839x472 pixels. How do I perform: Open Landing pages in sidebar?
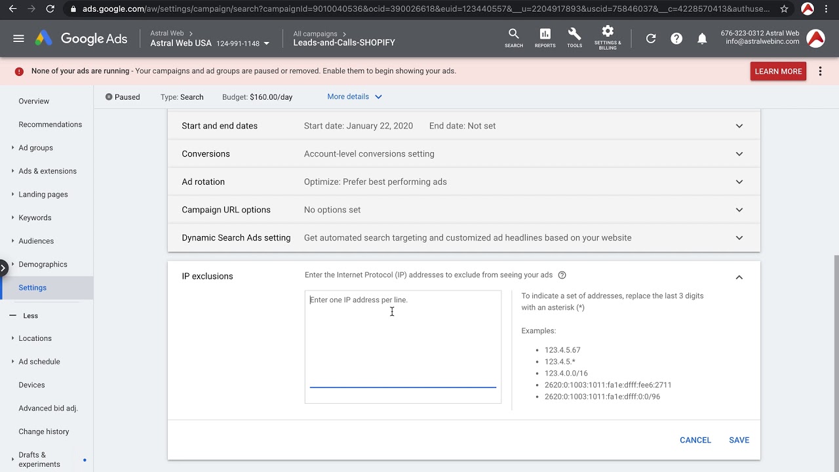tap(43, 195)
